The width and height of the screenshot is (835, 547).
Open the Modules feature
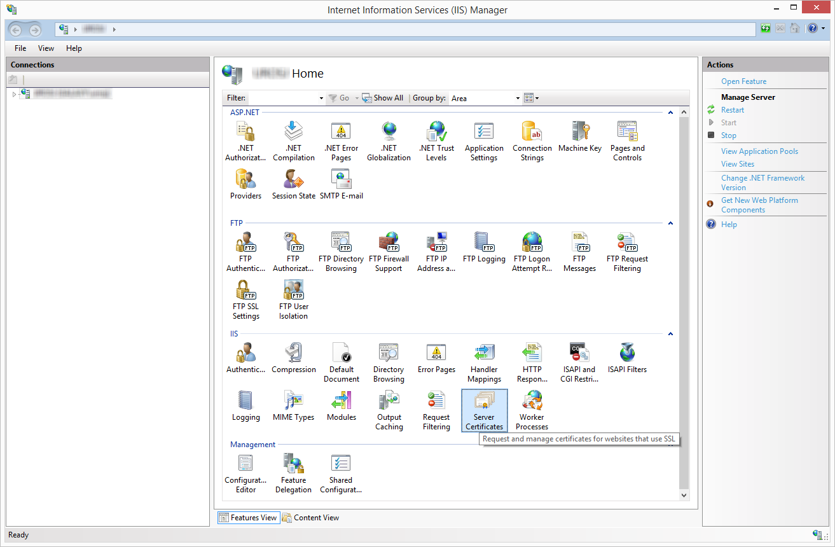pyautogui.click(x=341, y=406)
